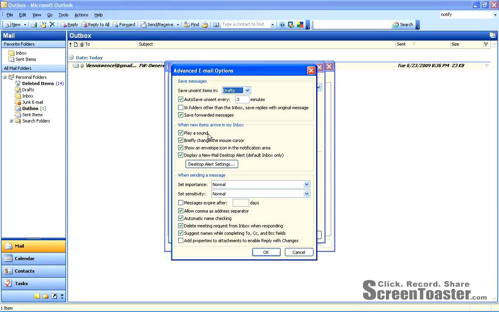Click the organize folder icon next to Find
Image resolution: width=499 pixels, height=312 pixels.
[205, 25]
